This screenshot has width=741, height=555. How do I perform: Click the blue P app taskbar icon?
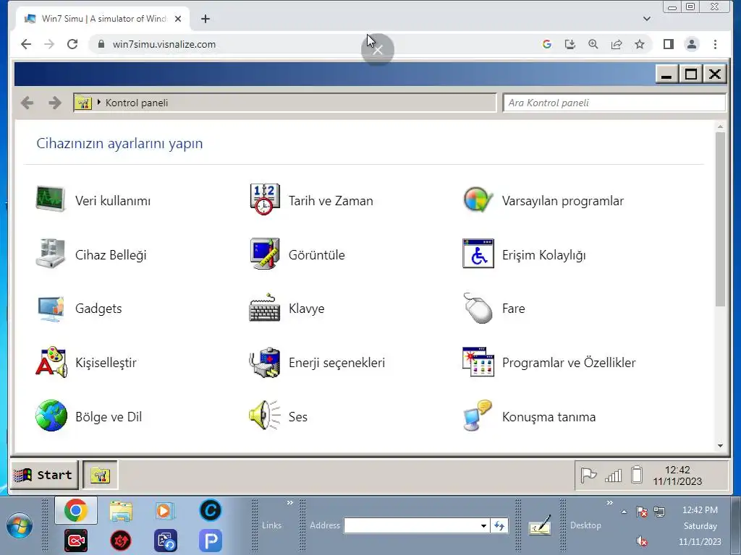click(211, 540)
